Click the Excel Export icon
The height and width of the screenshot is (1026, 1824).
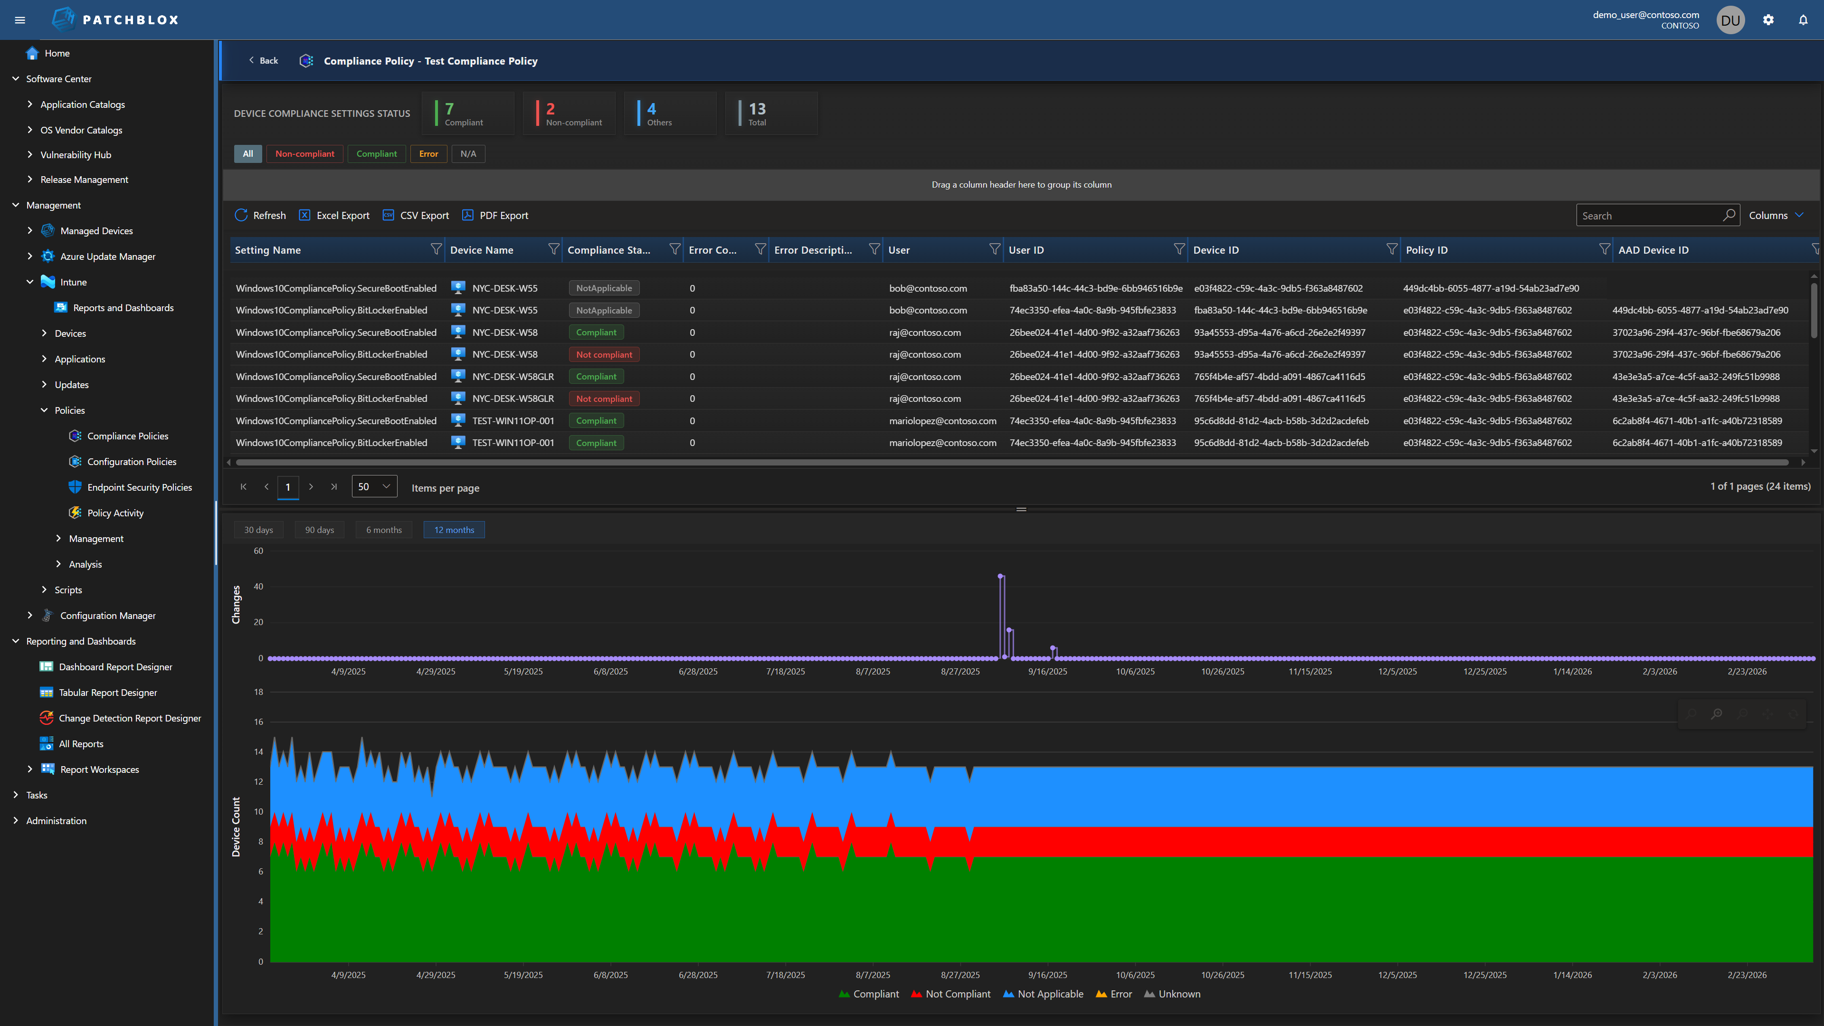(x=304, y=215)
